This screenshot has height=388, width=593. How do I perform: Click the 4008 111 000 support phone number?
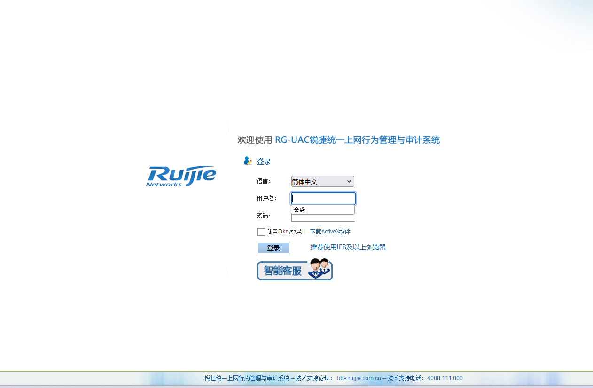coord(445,378)
